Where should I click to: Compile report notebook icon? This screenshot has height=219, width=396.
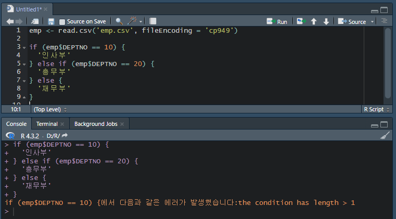(153, 21)
